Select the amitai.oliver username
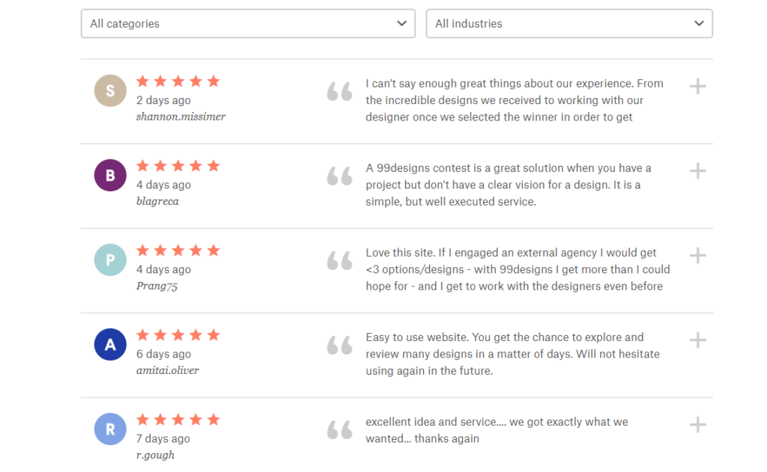The height and width of the screenshot is (472, 767). tap(168, 370)
